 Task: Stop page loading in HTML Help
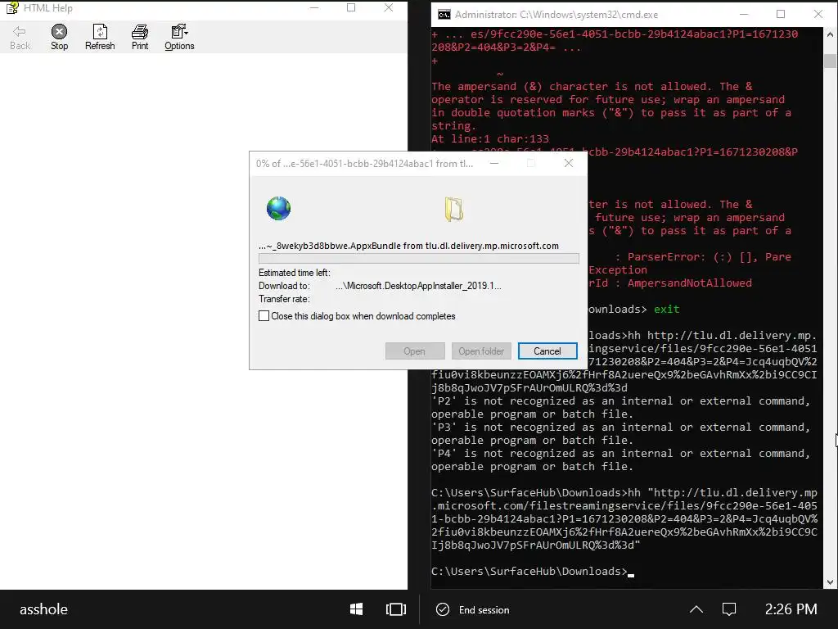[59, 38]
